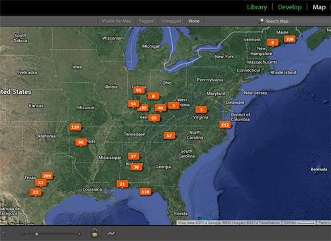The image size is (331, 241).
Task: Select the None location filter
Action: pos(194,21)
